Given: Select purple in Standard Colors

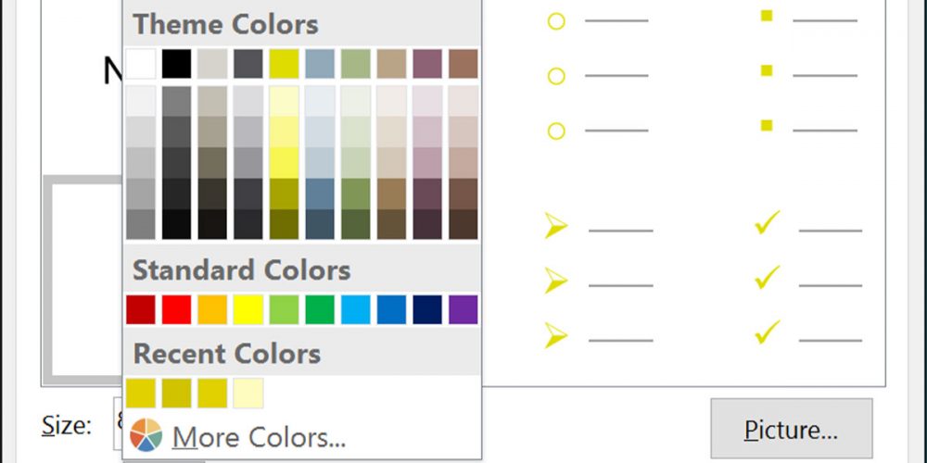Looking at the screenshot, I should pyautogui.click(x=463, y=309).
